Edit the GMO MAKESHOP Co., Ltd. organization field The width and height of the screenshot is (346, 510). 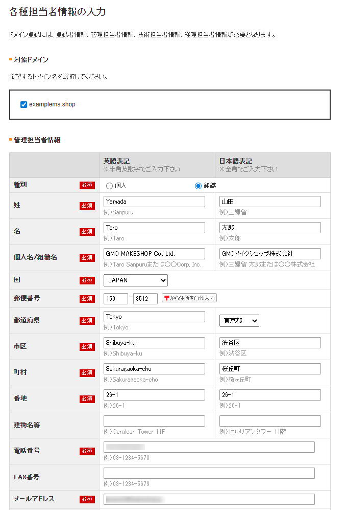154,254
